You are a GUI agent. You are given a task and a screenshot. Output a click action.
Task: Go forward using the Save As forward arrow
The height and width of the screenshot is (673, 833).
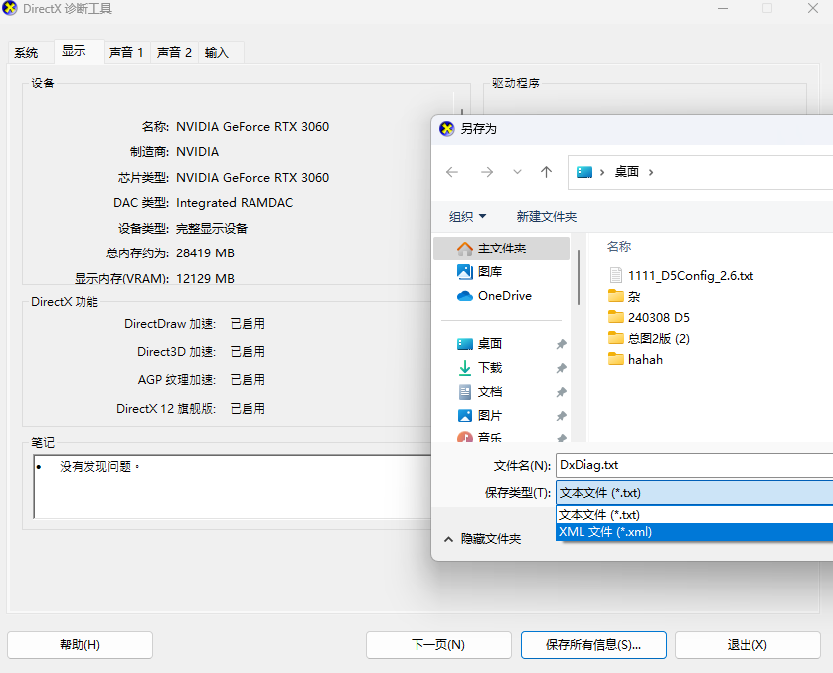(x=487, y=172)
